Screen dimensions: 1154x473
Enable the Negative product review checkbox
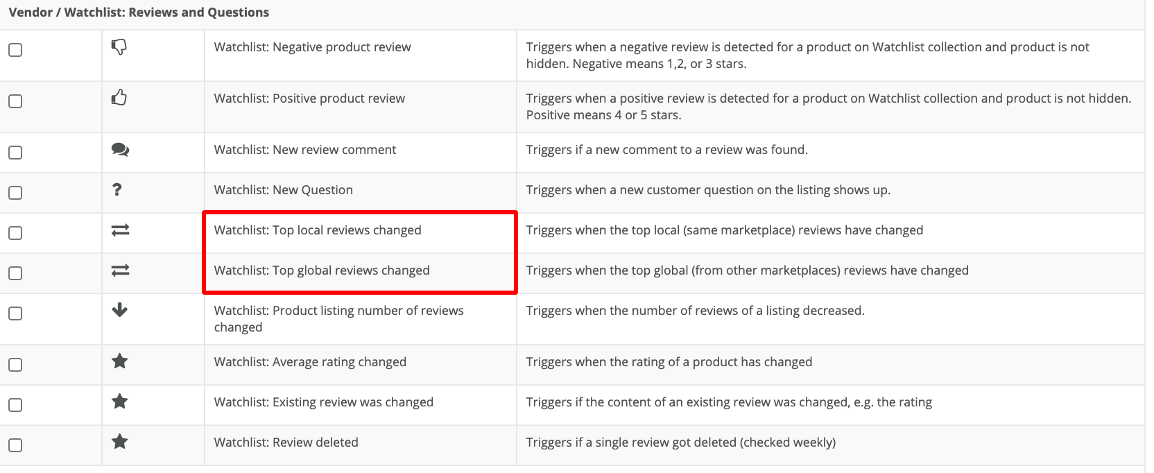(x=15, y=50)
